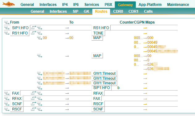Click the insert-map icon in the TONE row
This screenshot has width=195, height=116.
40,33
